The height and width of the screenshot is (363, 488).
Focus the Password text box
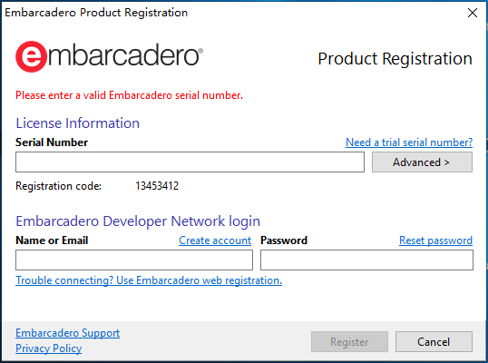pos(366,260)
